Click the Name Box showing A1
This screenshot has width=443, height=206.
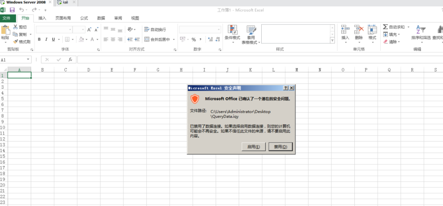(16, 60)
